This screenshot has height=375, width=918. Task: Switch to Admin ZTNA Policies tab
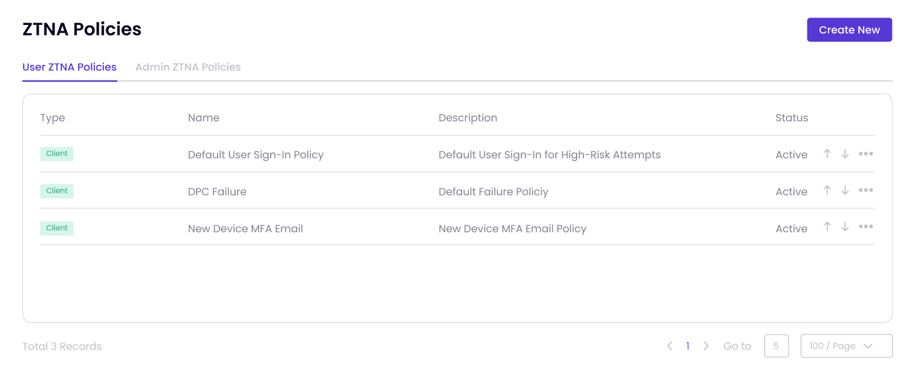188,67
